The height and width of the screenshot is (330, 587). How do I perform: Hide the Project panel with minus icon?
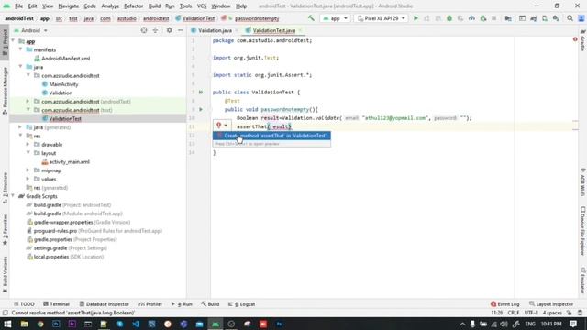click(x=181, y=30)
